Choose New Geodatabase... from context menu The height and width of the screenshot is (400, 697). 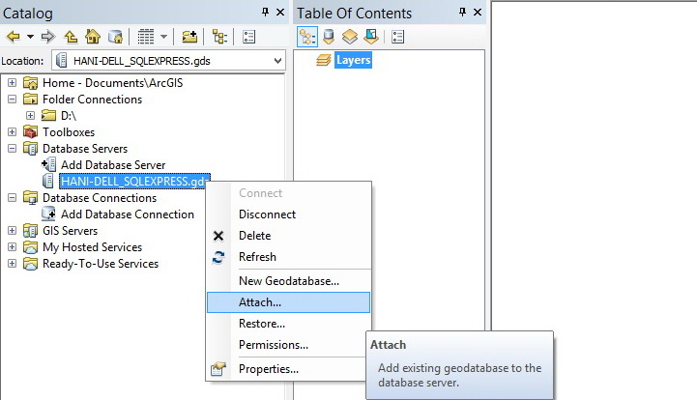pyautogui.click(x=288, y=281)
